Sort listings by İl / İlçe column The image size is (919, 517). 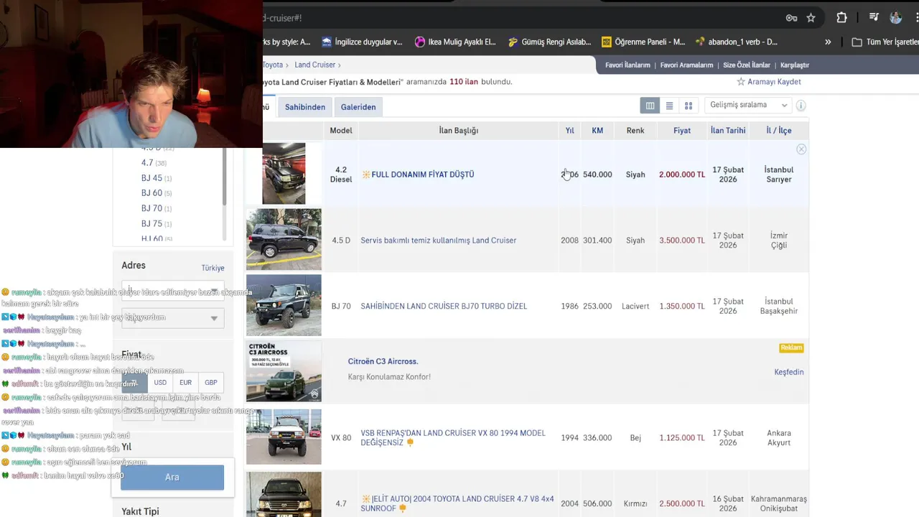point(779,131)
